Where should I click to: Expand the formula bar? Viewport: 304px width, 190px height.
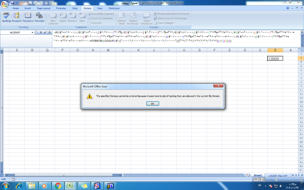(302, 33)
